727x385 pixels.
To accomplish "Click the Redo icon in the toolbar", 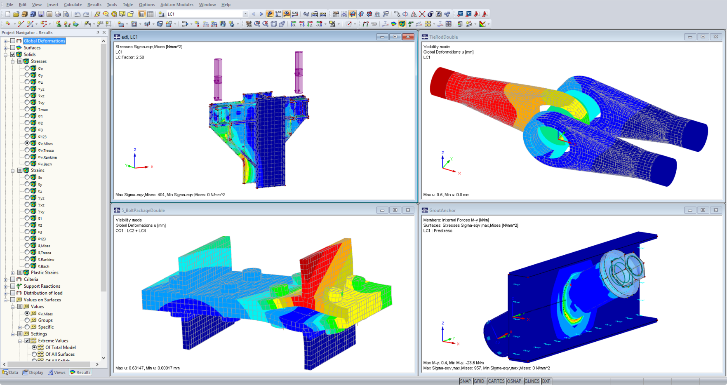I will click(87, 13).
